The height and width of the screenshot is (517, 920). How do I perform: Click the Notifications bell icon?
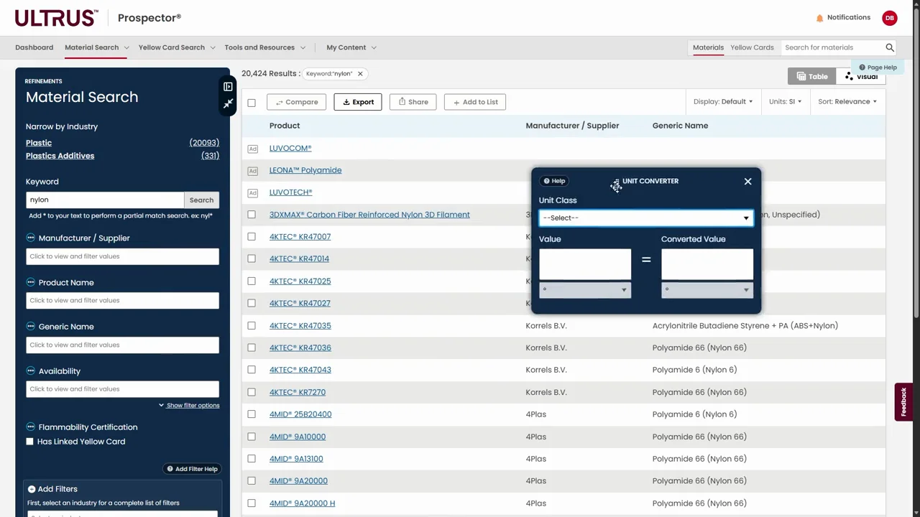click(819, 18)
